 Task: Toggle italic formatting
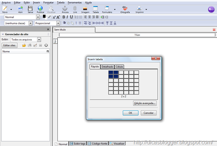point(67,17)
